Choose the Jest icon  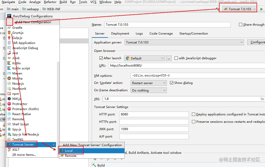(9, 53)
